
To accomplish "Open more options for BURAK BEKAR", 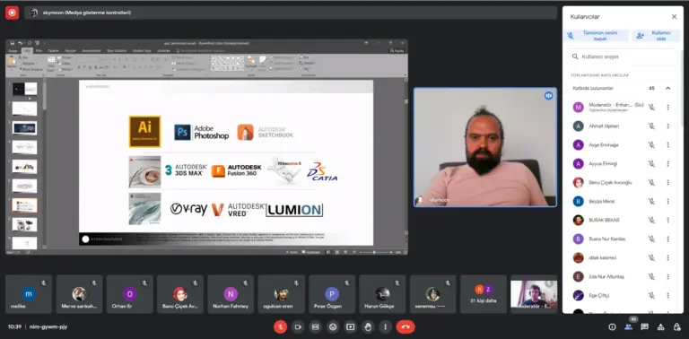I will click(667, 220).
